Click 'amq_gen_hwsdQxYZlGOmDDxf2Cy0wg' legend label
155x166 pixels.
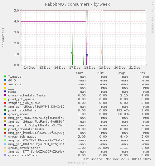(x=36, y=133)
